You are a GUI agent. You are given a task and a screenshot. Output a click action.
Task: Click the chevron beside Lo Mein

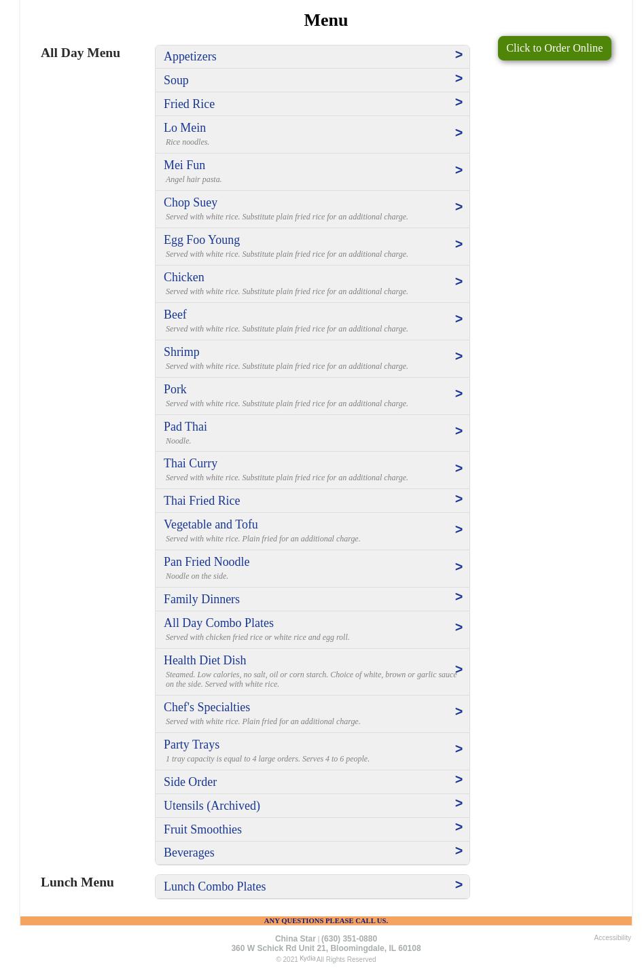458,133
